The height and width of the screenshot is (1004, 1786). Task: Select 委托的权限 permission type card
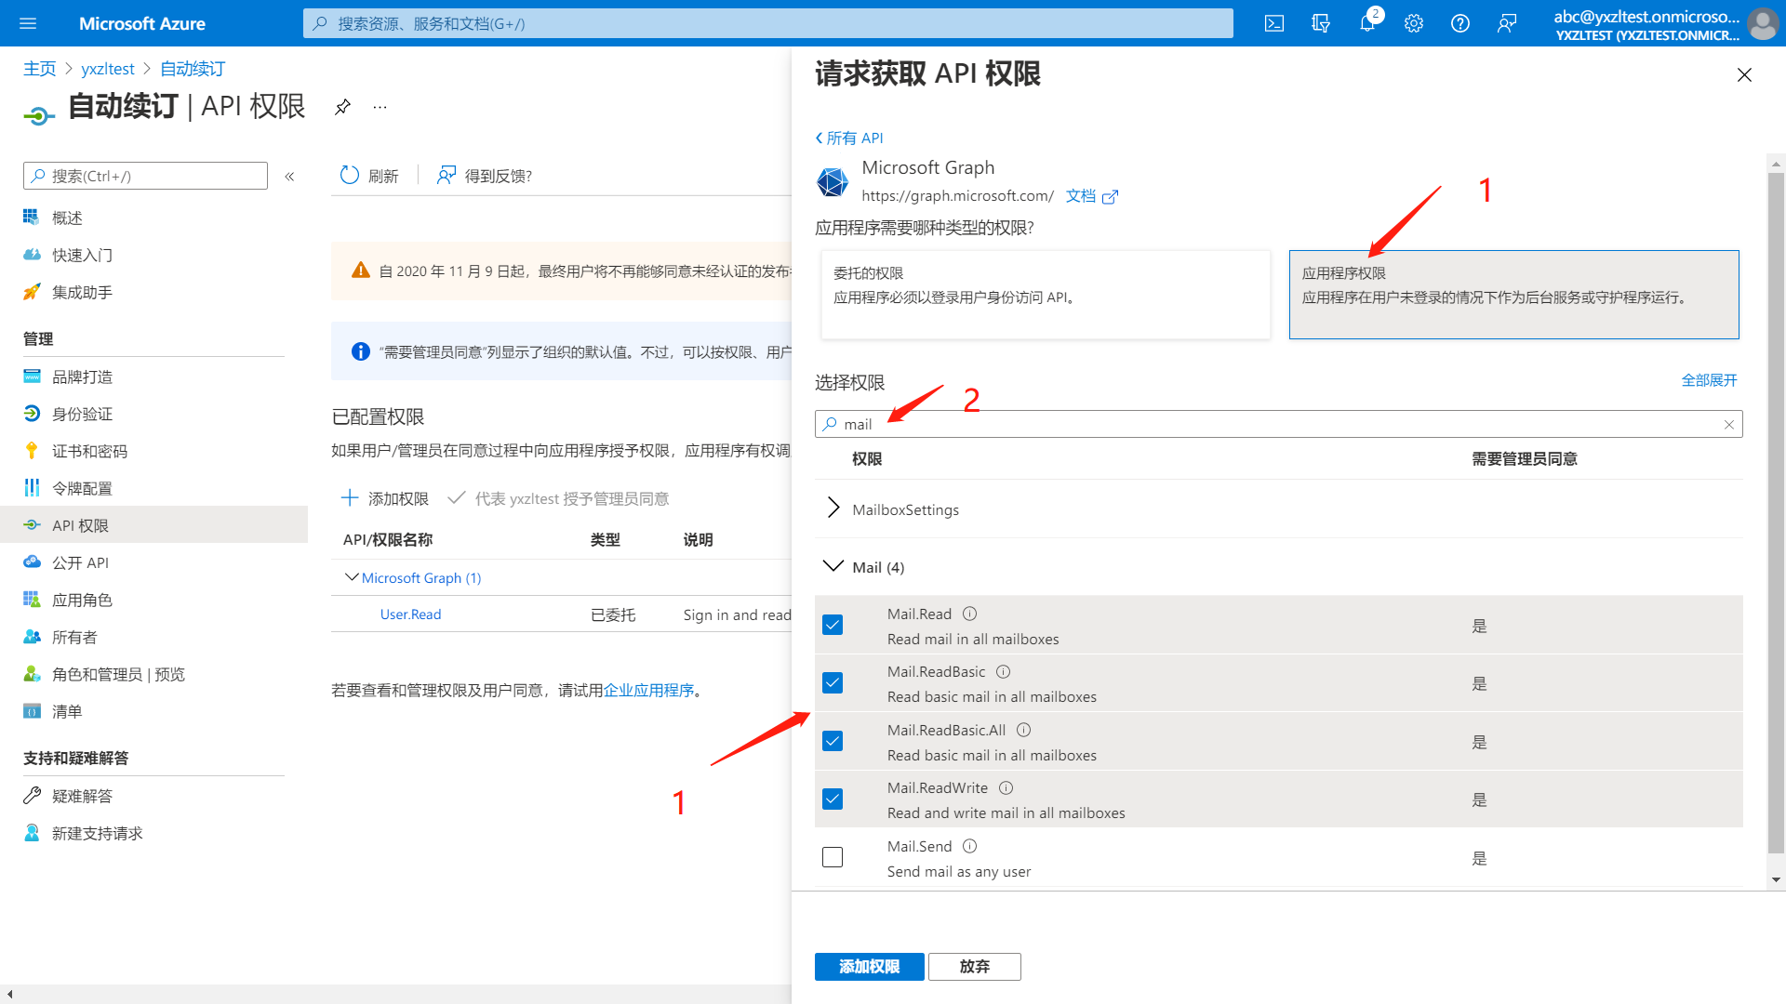click(1045, 294)
